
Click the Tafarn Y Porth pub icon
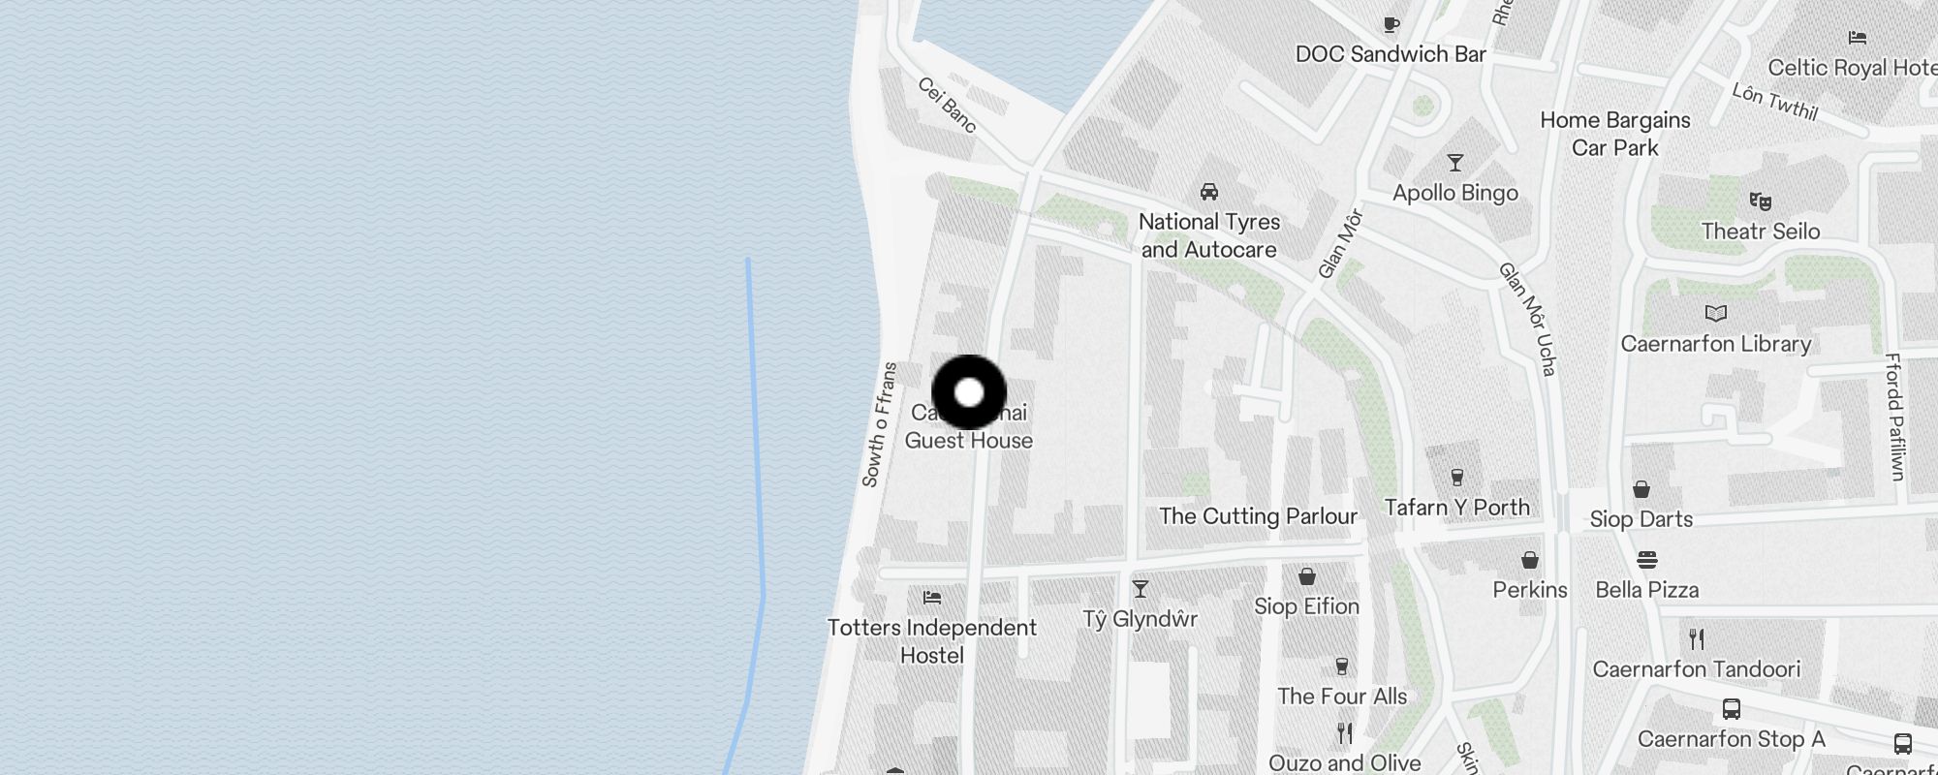point(1456,477)
